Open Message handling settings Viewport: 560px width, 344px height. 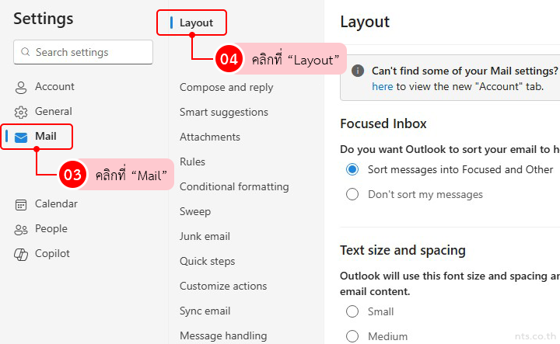click(223, 335)
